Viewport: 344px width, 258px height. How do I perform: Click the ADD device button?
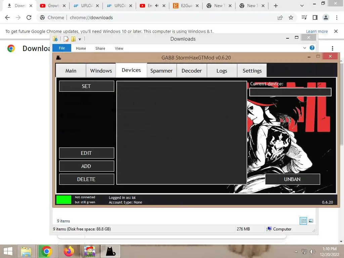86,166
